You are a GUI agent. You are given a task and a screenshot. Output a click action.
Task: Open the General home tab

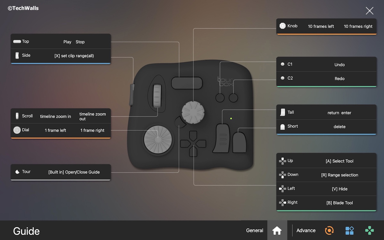(277, 230)
